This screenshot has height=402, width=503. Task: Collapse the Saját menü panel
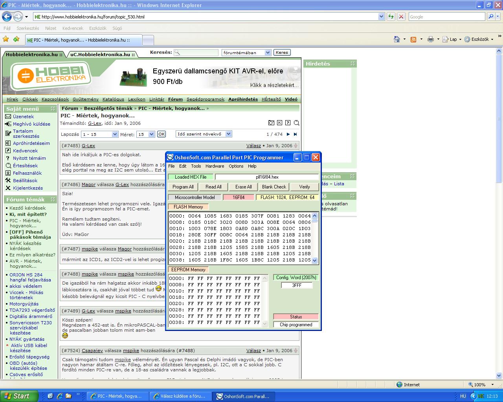pos(53,109)
